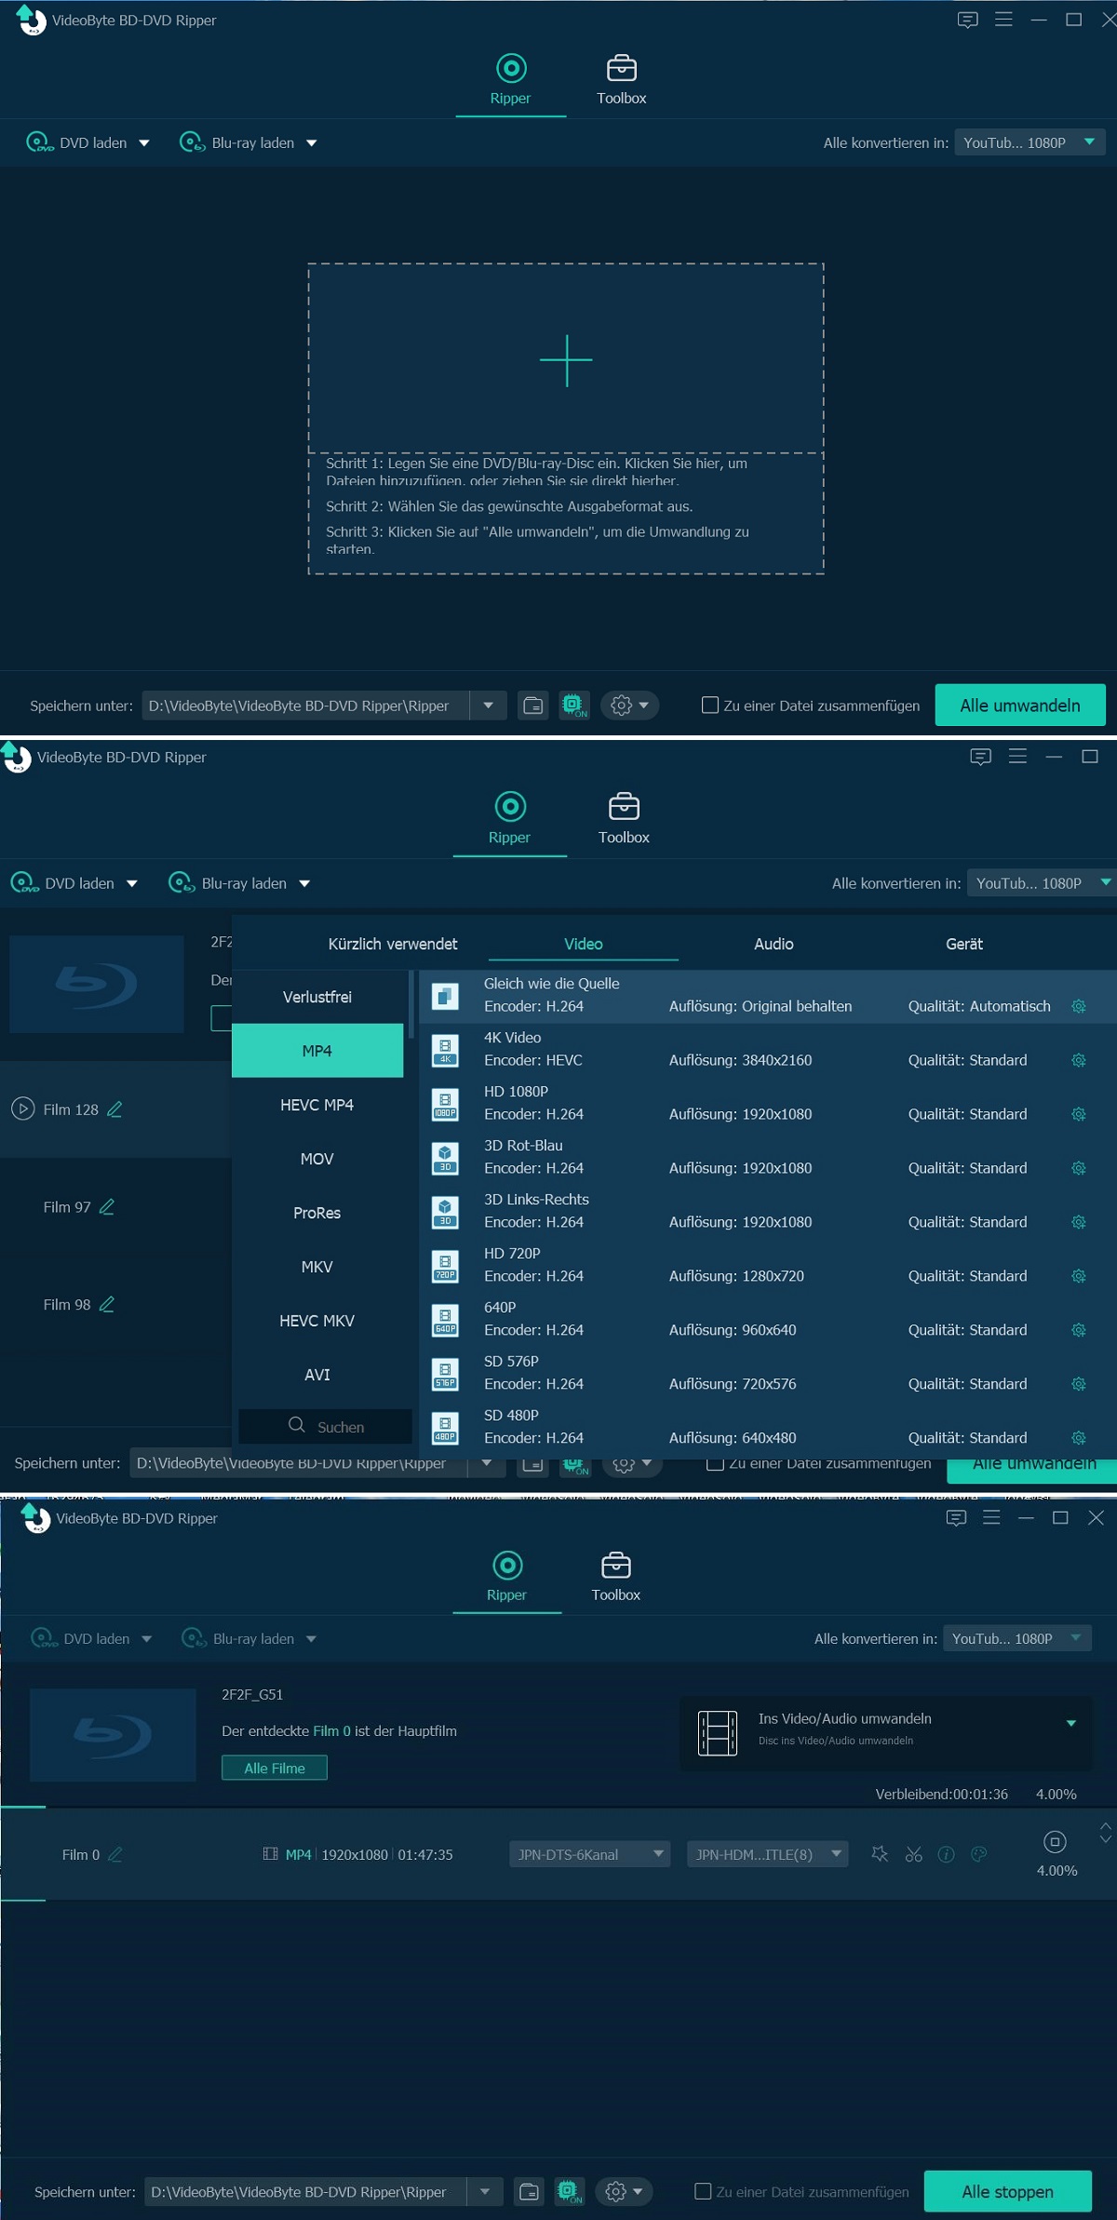Open the scissors cut tool for Film 0
This screenshot has width=1117, height=2220.
(x=914, y=1854)
